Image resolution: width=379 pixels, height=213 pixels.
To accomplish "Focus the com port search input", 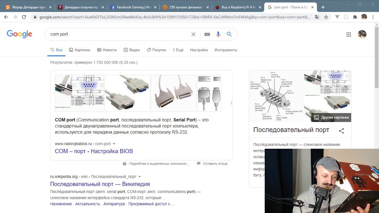I will tap(118, 34).
